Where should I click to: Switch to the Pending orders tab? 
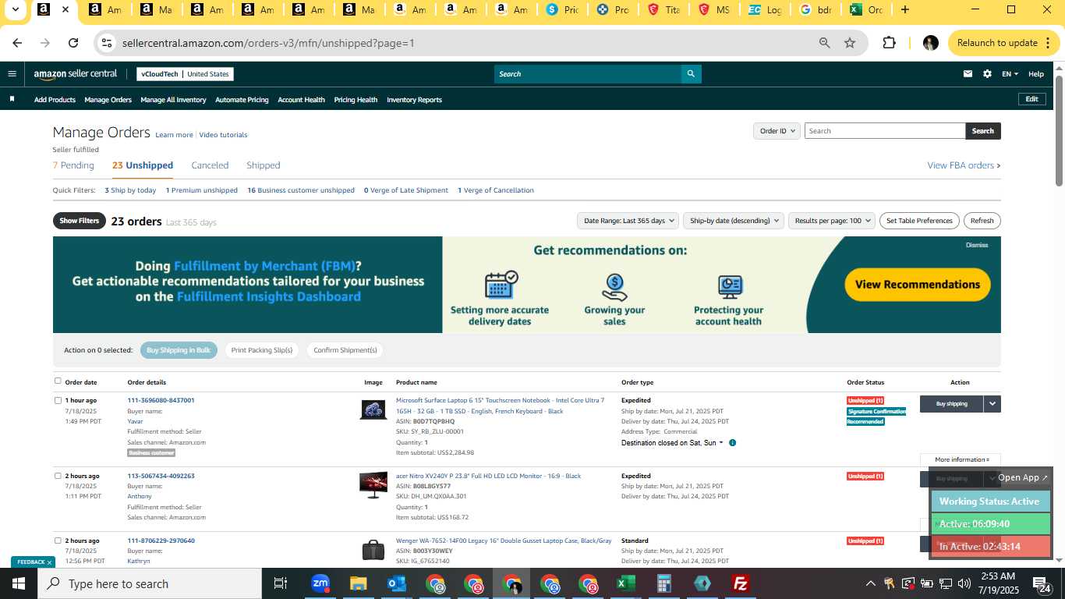(x=73, y=165)
